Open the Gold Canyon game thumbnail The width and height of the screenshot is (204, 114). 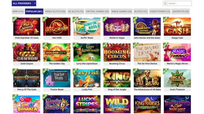pos(27,52)
